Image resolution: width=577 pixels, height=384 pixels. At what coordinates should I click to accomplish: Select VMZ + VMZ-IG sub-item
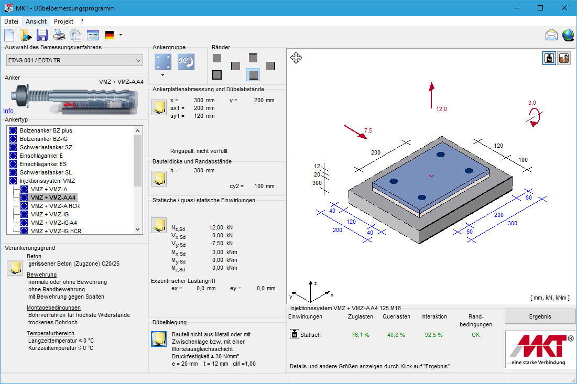pos(50,214)
